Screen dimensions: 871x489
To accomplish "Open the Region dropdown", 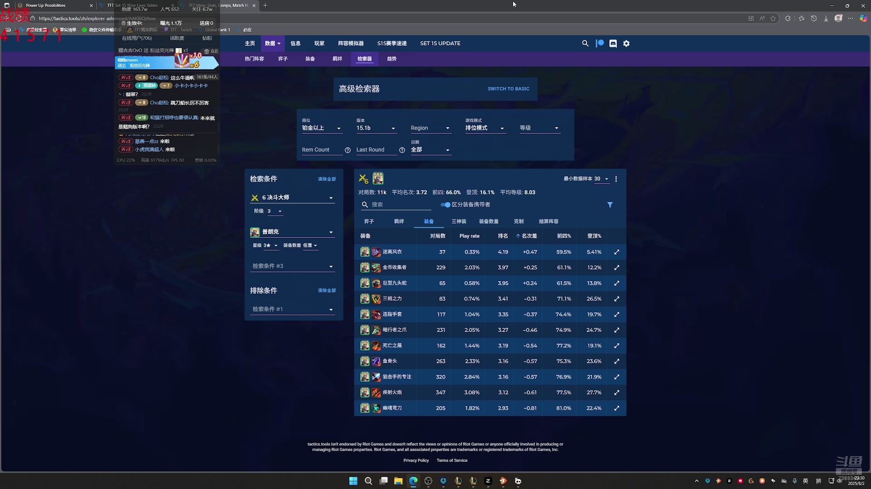I will [431, 128].
